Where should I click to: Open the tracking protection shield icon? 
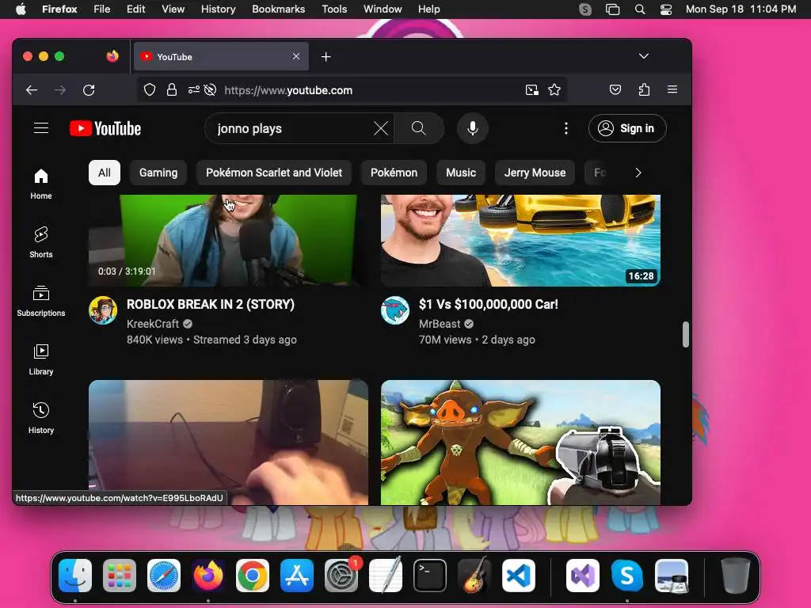(x=150, y=90)
